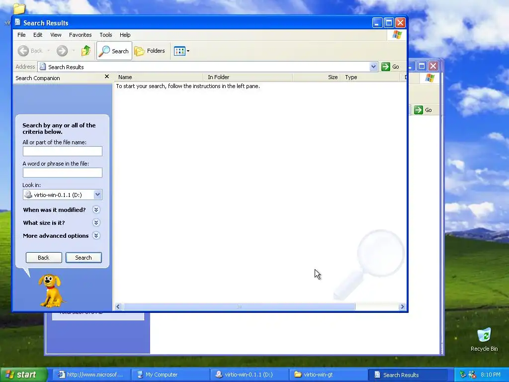This screenshot has height=382, width=509.
Task: Open the Views dropdown button
Action: 181,51
